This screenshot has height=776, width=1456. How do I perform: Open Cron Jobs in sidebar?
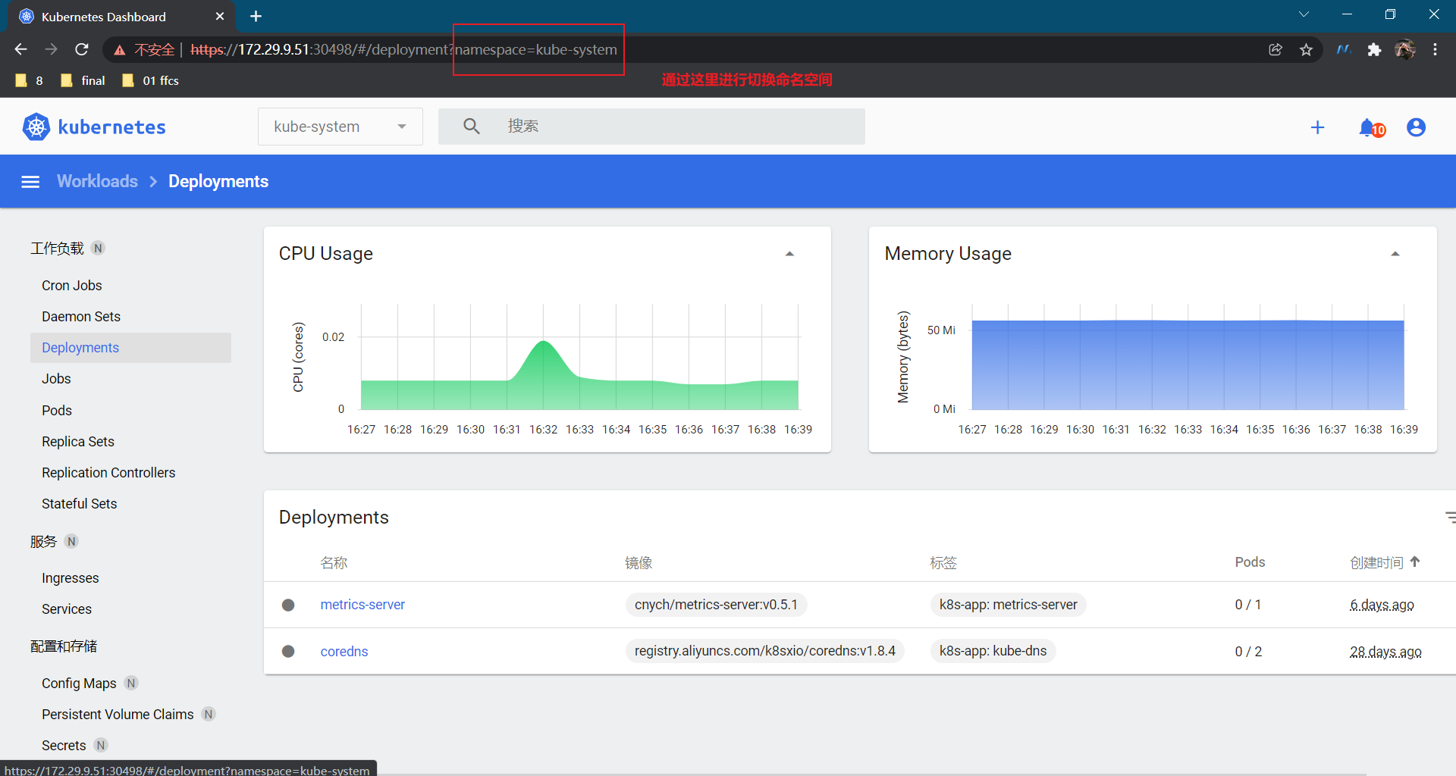tap(72, 286)
